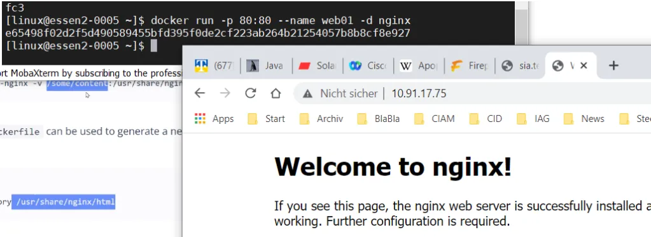Open the IAG bookmark folder

point(533,118)
